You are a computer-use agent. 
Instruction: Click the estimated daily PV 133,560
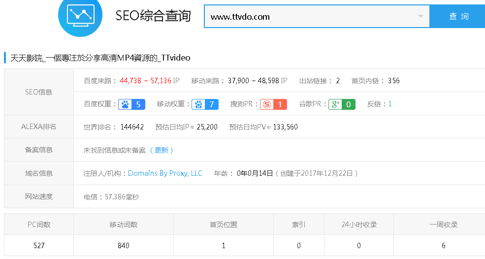pos(285,127)
